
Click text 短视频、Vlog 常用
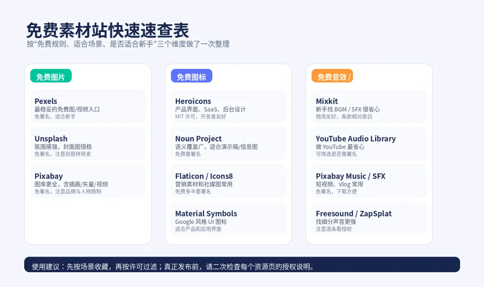(x=339, y=184)
